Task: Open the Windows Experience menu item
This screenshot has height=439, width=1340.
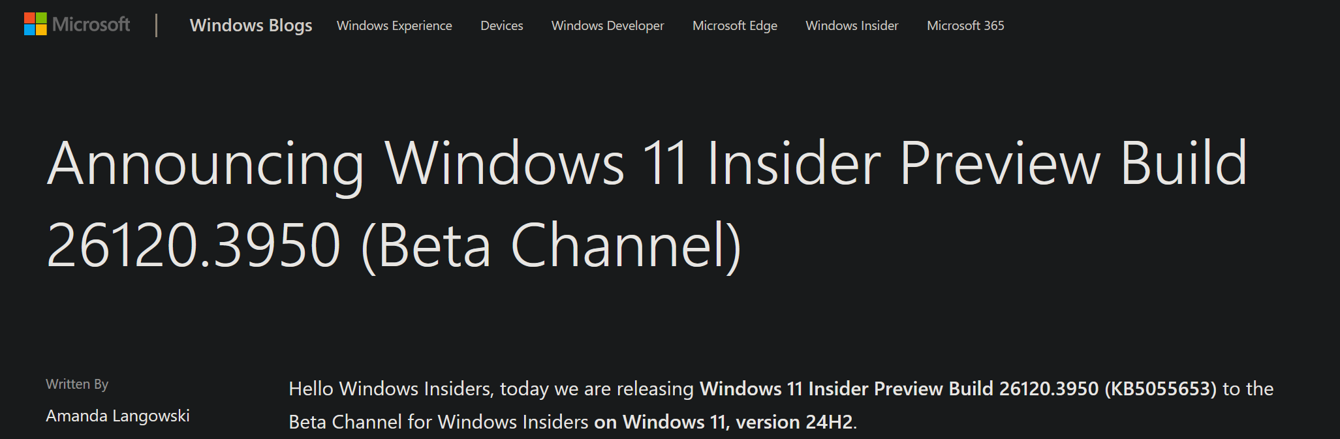Action: [394, 25]
